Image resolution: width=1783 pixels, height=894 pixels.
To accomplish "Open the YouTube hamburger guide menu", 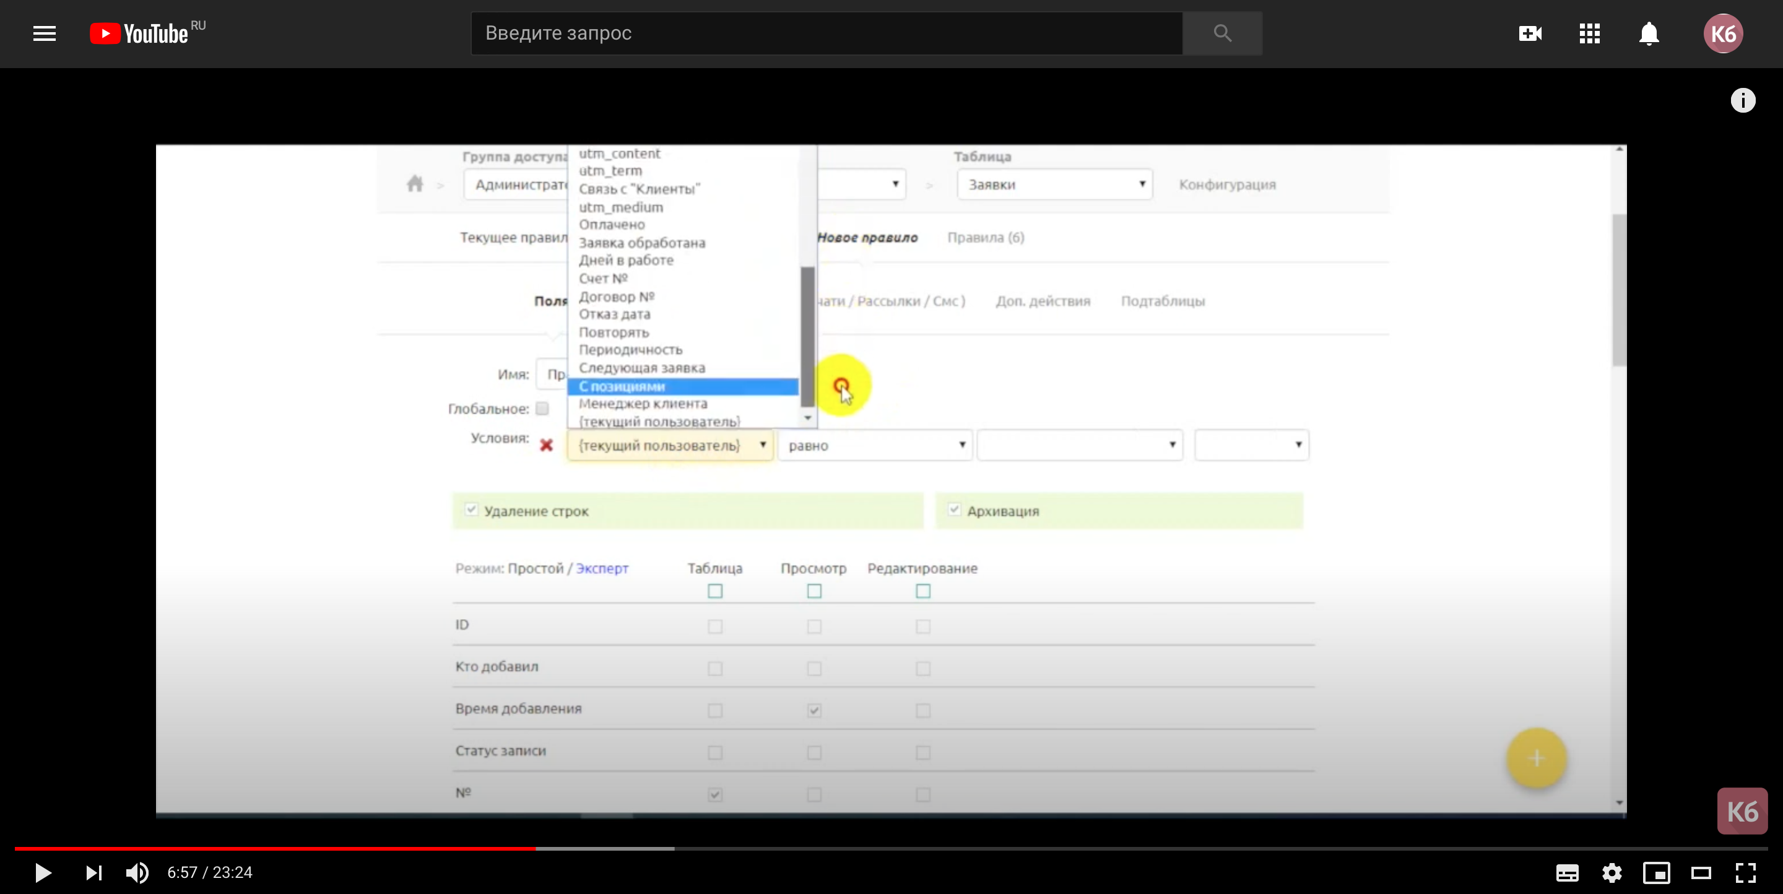I will coord(45,33).
